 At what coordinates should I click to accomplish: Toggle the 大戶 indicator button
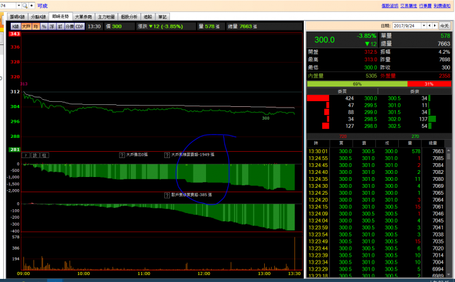pyautogui.click(x=26, y=27)
